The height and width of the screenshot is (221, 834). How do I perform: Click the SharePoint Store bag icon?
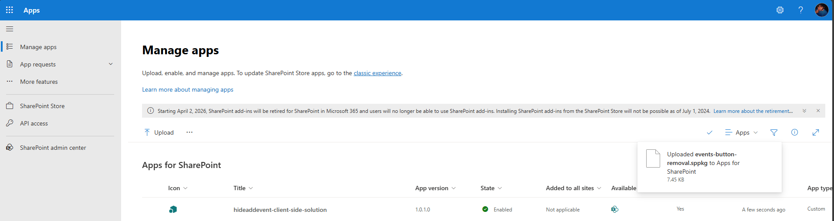click(10, 106)
